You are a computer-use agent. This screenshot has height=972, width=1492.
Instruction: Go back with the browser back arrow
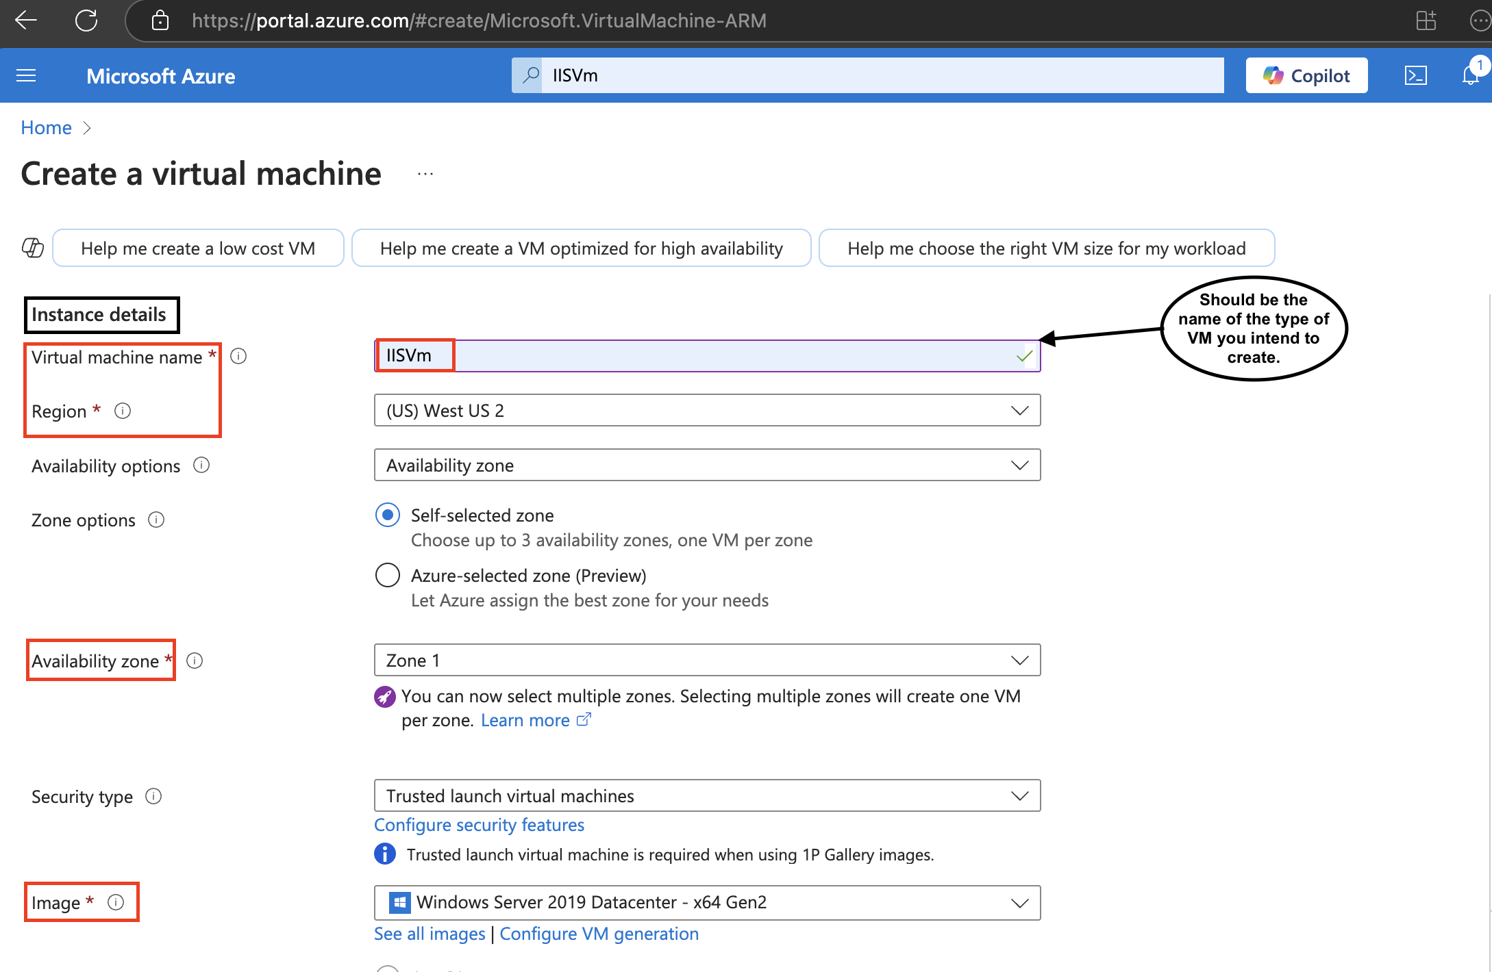(x=26, y=21)
